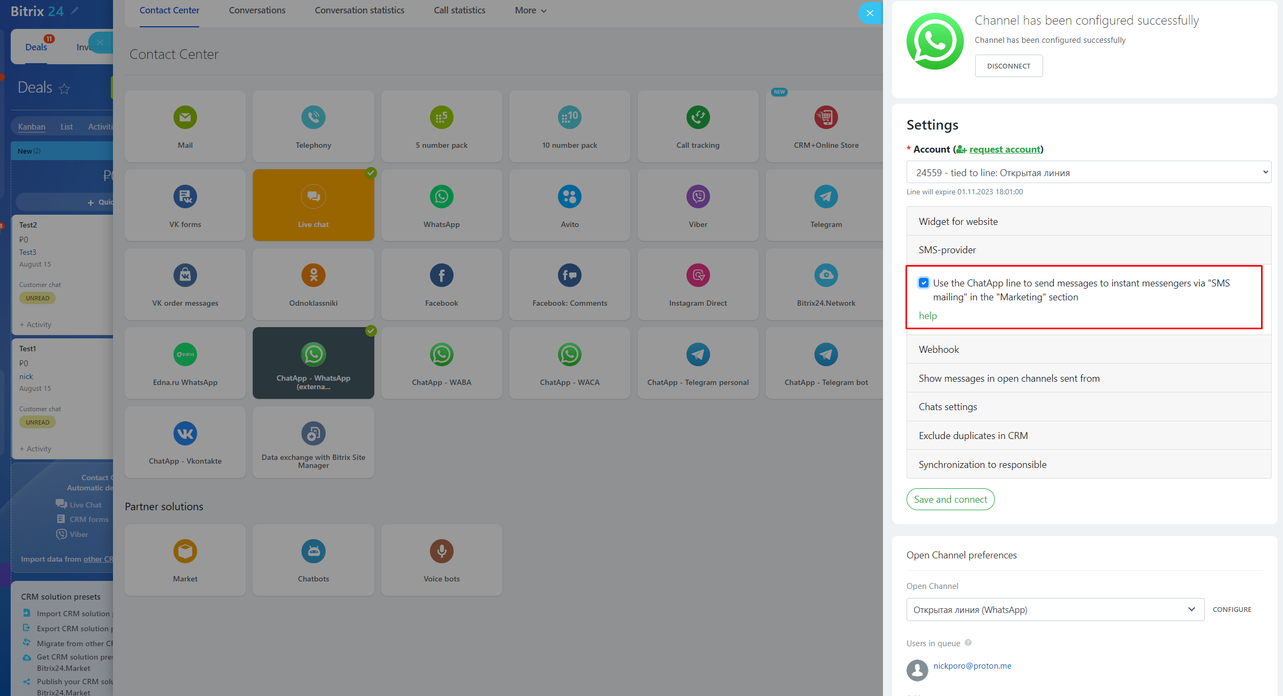Image resolution: width=1283 pixels, height=696 pixels.
Task: Click the Viber channel icon
Action: [x=698, y=196]
